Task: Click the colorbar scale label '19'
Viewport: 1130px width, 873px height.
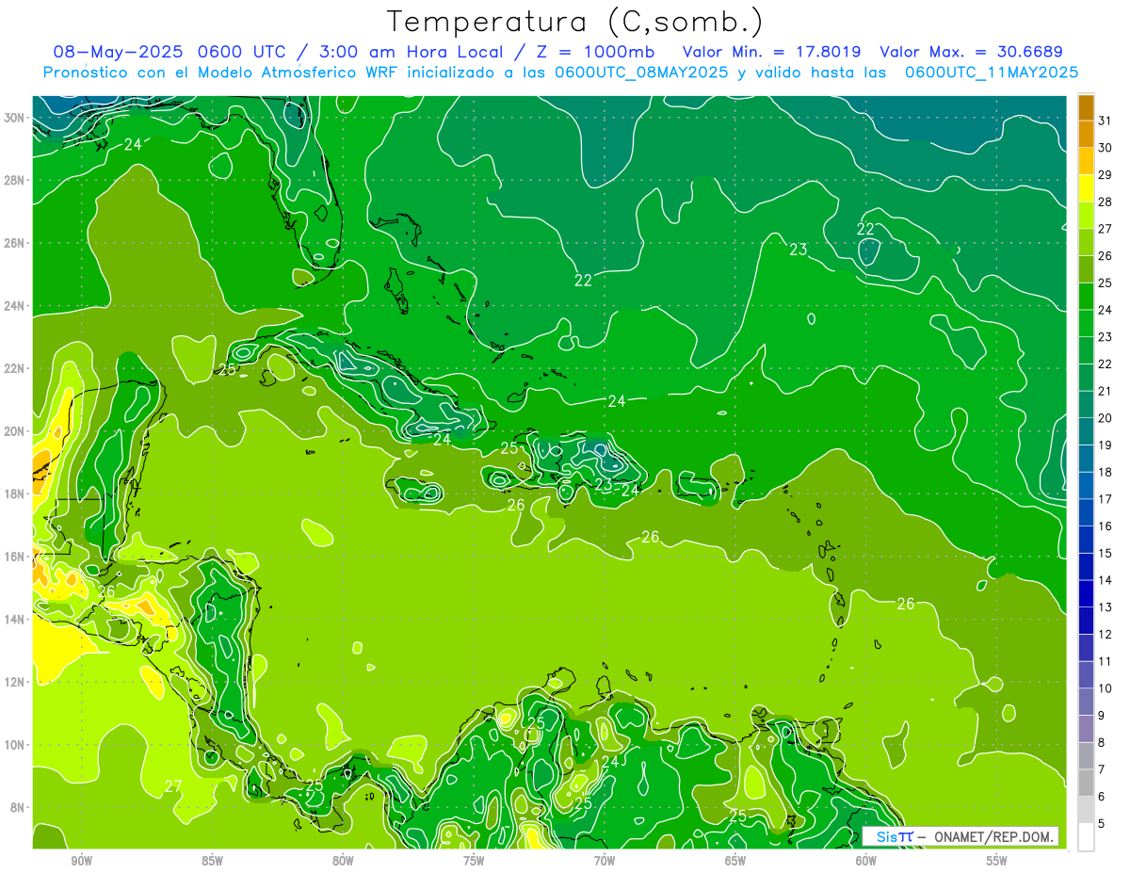Action: tap(1106, 445)
